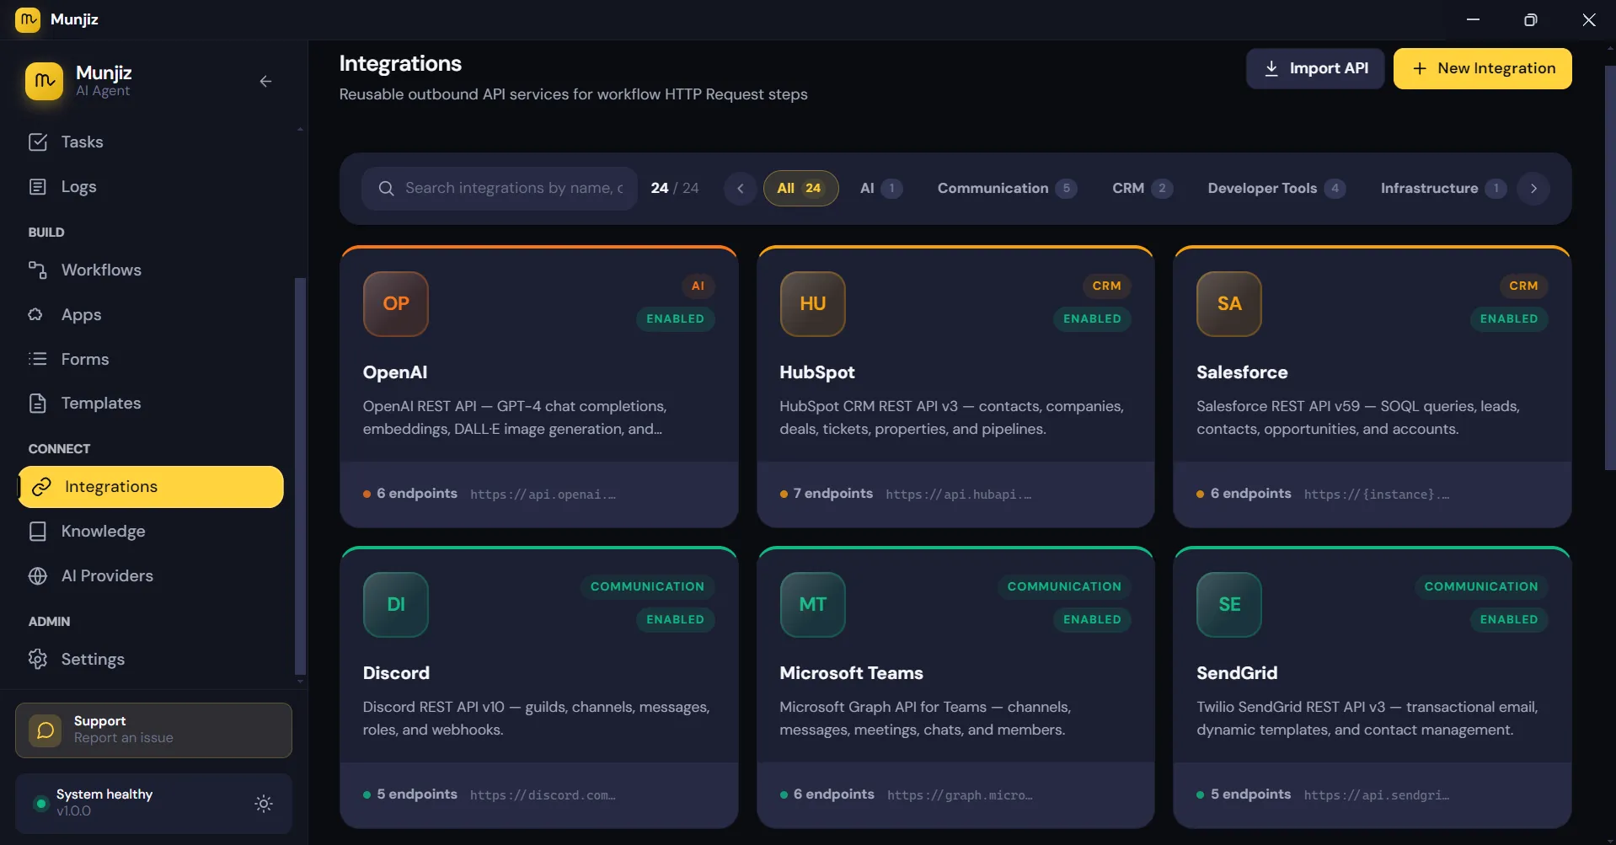The width and height of the screenshot is (1616, 845).
Task: Open the HubSpot integration title
Action: coord(816,372)
